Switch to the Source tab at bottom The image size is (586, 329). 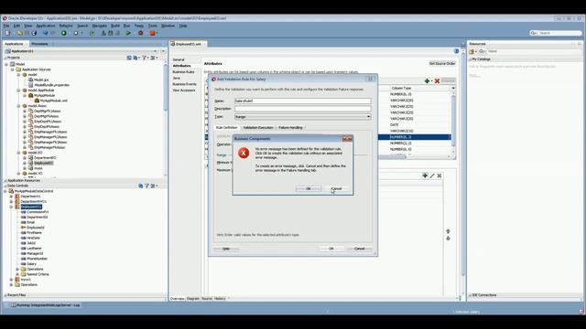coord(207,299)
